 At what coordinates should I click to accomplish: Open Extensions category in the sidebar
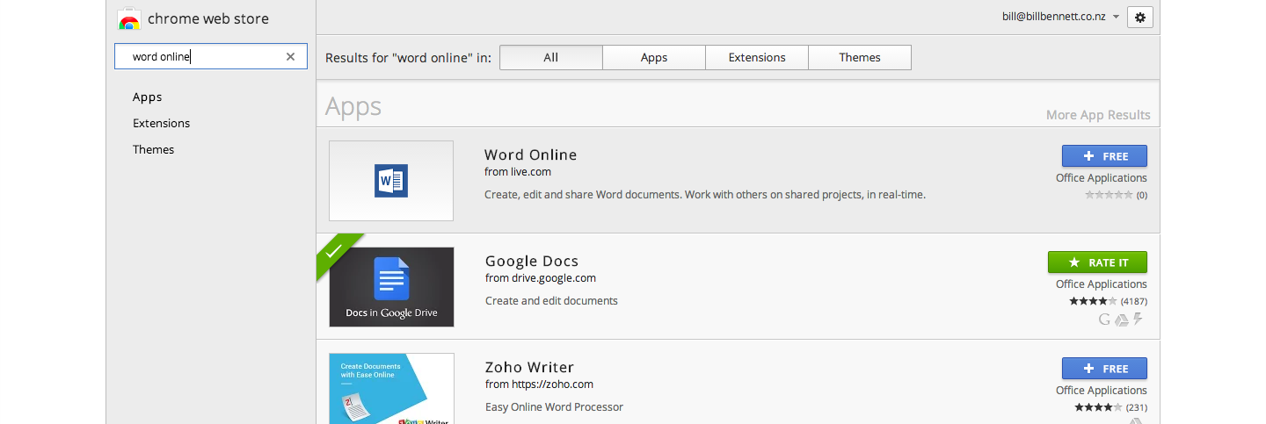pos(162,123)
